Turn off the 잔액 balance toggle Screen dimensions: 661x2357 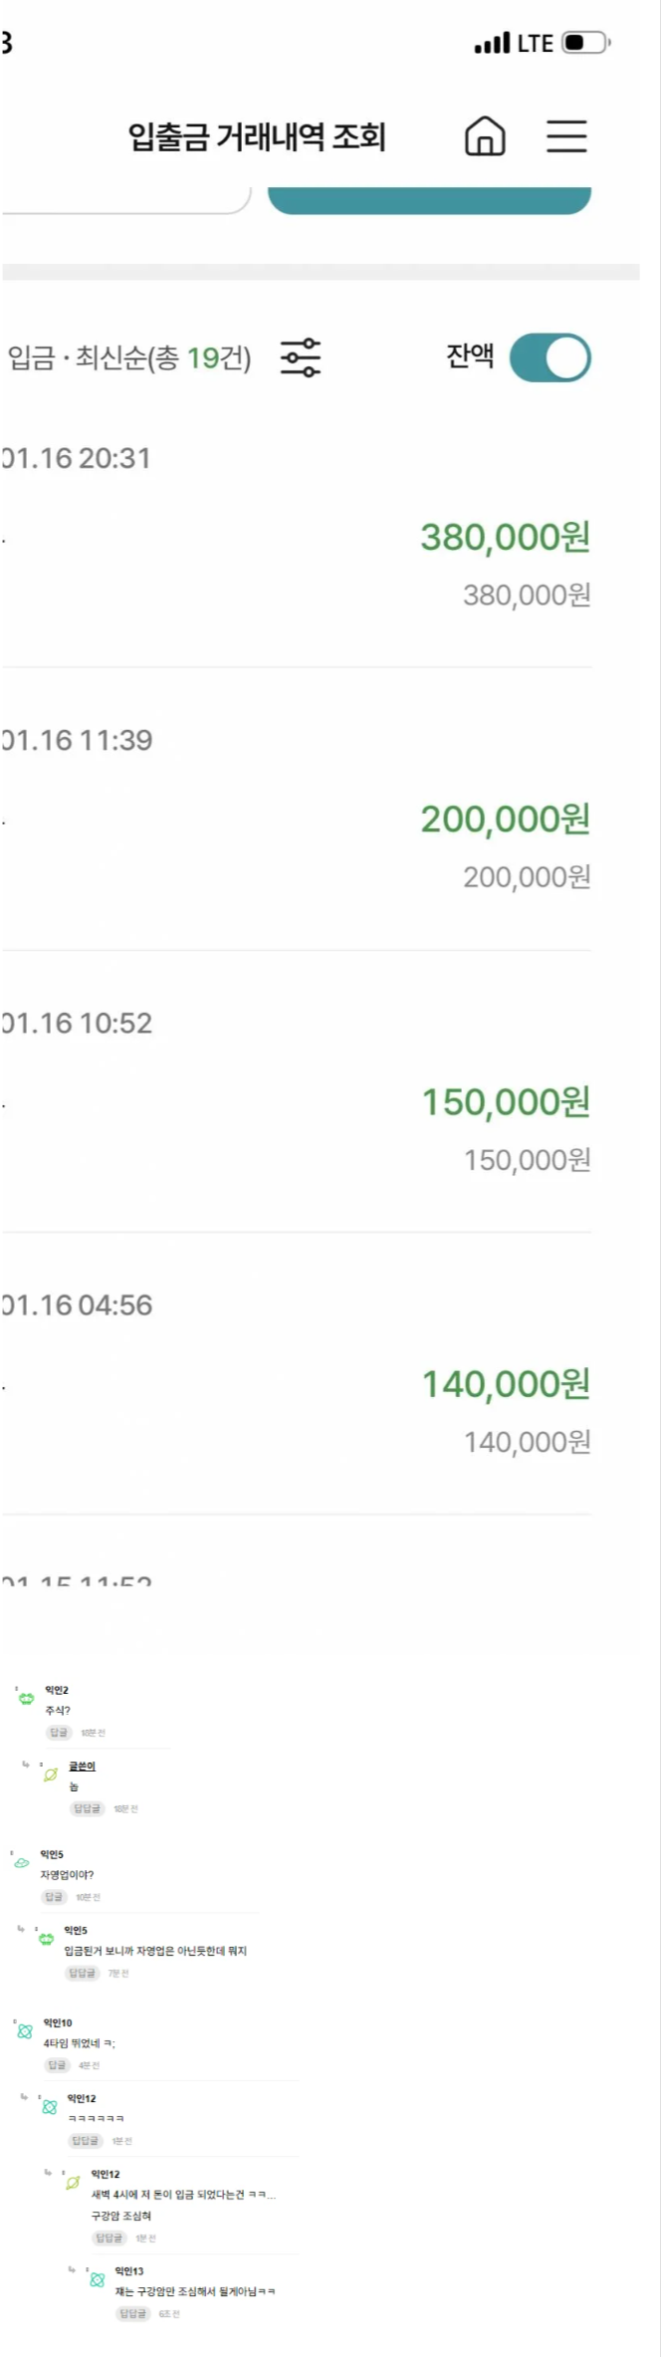pos(550,358)
